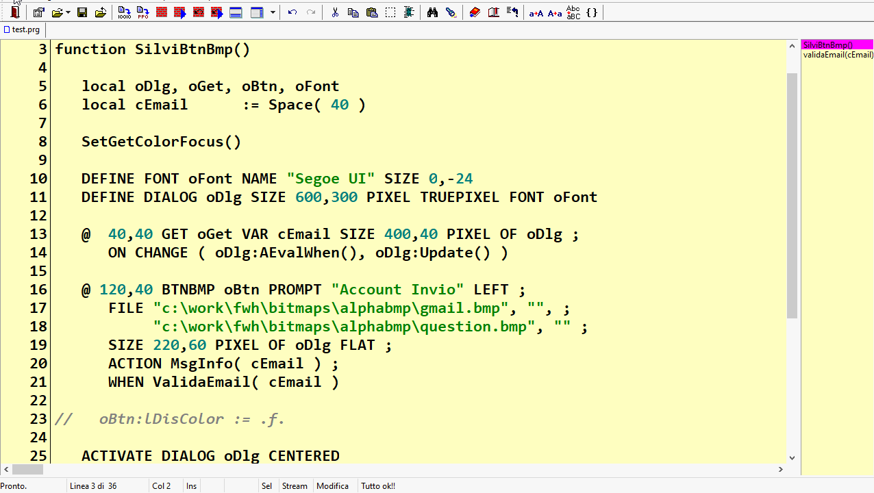
Task: Save the file with the floppy disk icon
Action: point(82,12)
